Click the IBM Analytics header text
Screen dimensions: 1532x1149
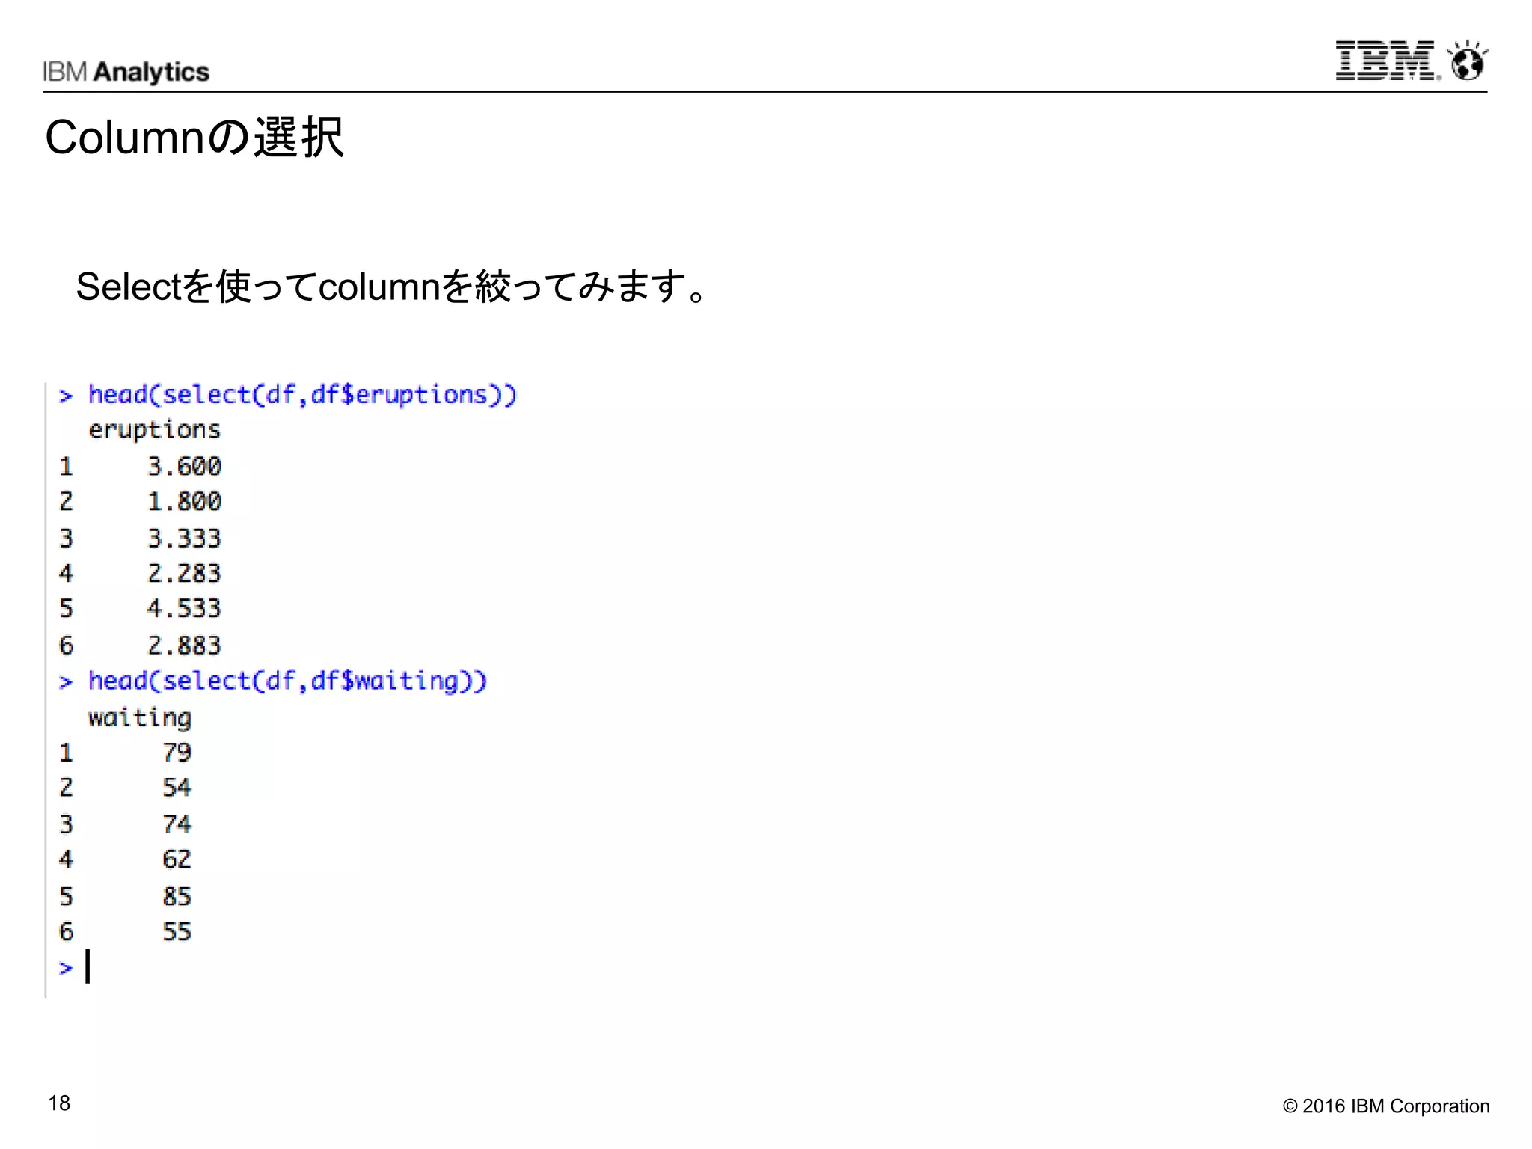[x=126, y=72]
